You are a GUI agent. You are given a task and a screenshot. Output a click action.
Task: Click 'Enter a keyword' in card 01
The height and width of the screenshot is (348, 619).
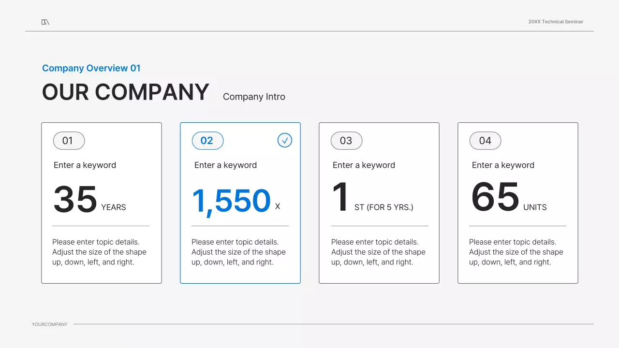(x=85, y=165)
